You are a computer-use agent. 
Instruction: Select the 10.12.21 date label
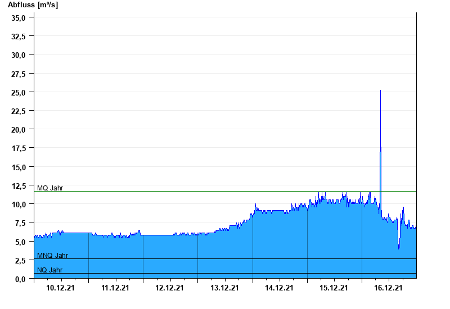pos(60,288)
